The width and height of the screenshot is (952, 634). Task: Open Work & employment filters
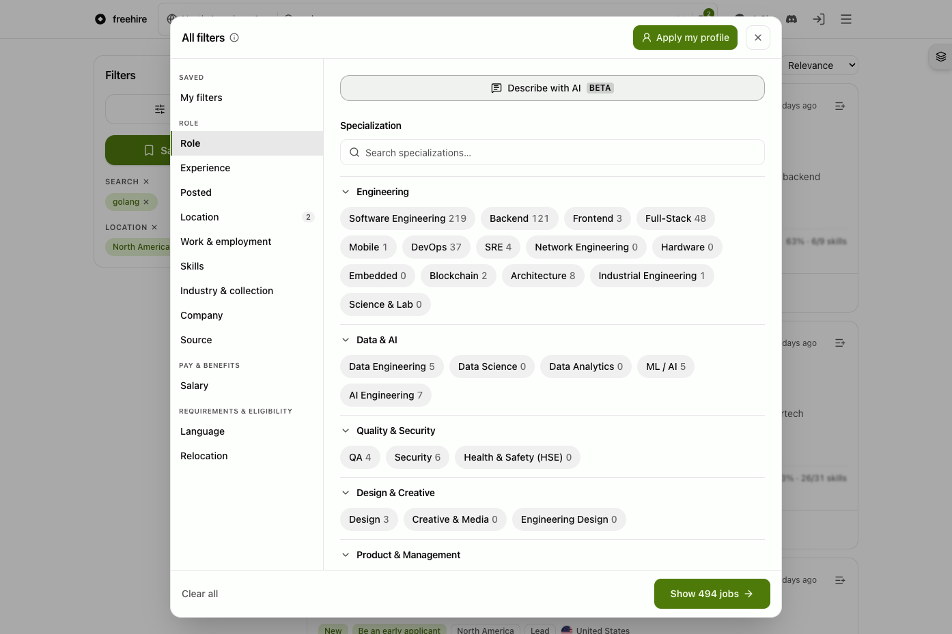(x=247, y=242)
